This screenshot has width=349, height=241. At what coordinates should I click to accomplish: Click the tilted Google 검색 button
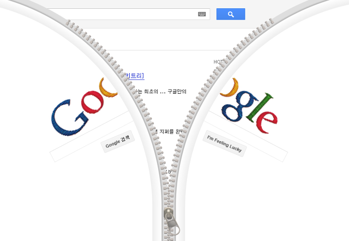[118, 142]
